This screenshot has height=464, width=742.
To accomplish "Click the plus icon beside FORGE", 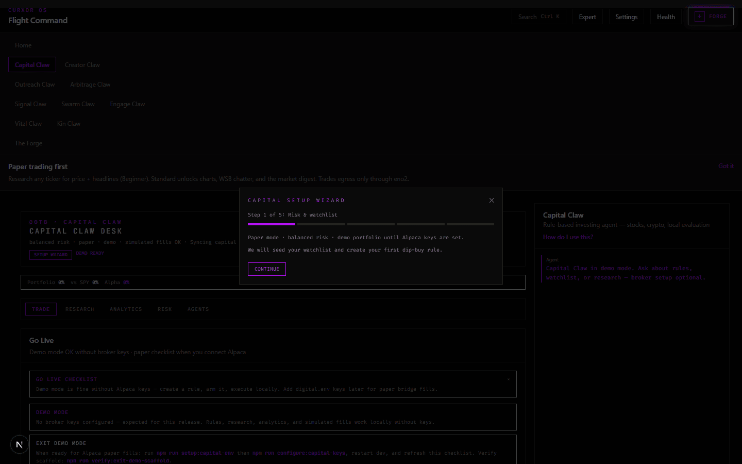I will point(699,16).
